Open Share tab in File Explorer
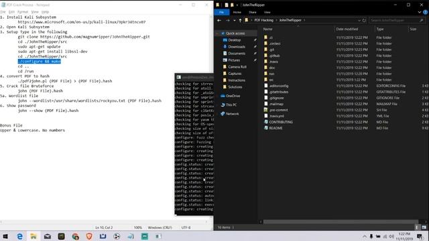 coord(253,12)
